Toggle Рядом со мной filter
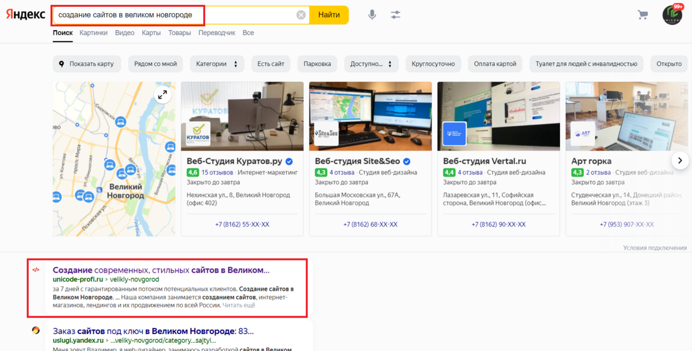 [155, 64]
